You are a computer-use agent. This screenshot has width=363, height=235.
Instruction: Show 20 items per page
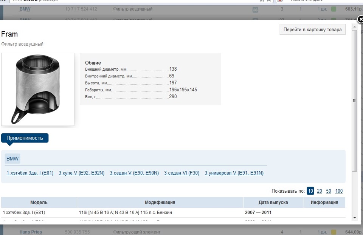(320, 191)
